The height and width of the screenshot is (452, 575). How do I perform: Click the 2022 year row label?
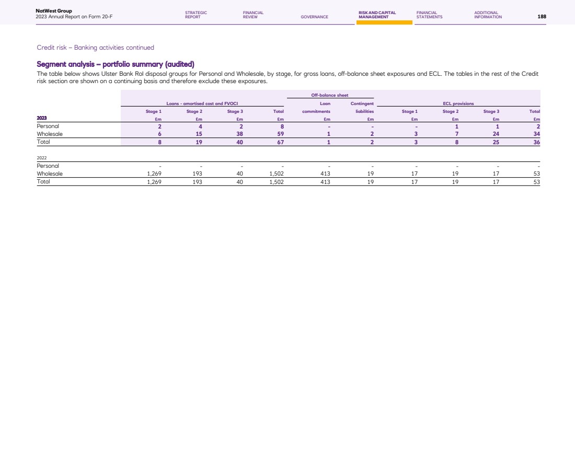[42, 157]
